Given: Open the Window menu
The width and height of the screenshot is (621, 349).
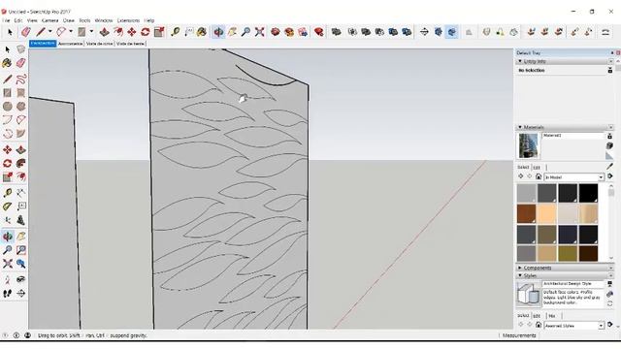Looking at the screenshot, I should click(x=104, y=20).
